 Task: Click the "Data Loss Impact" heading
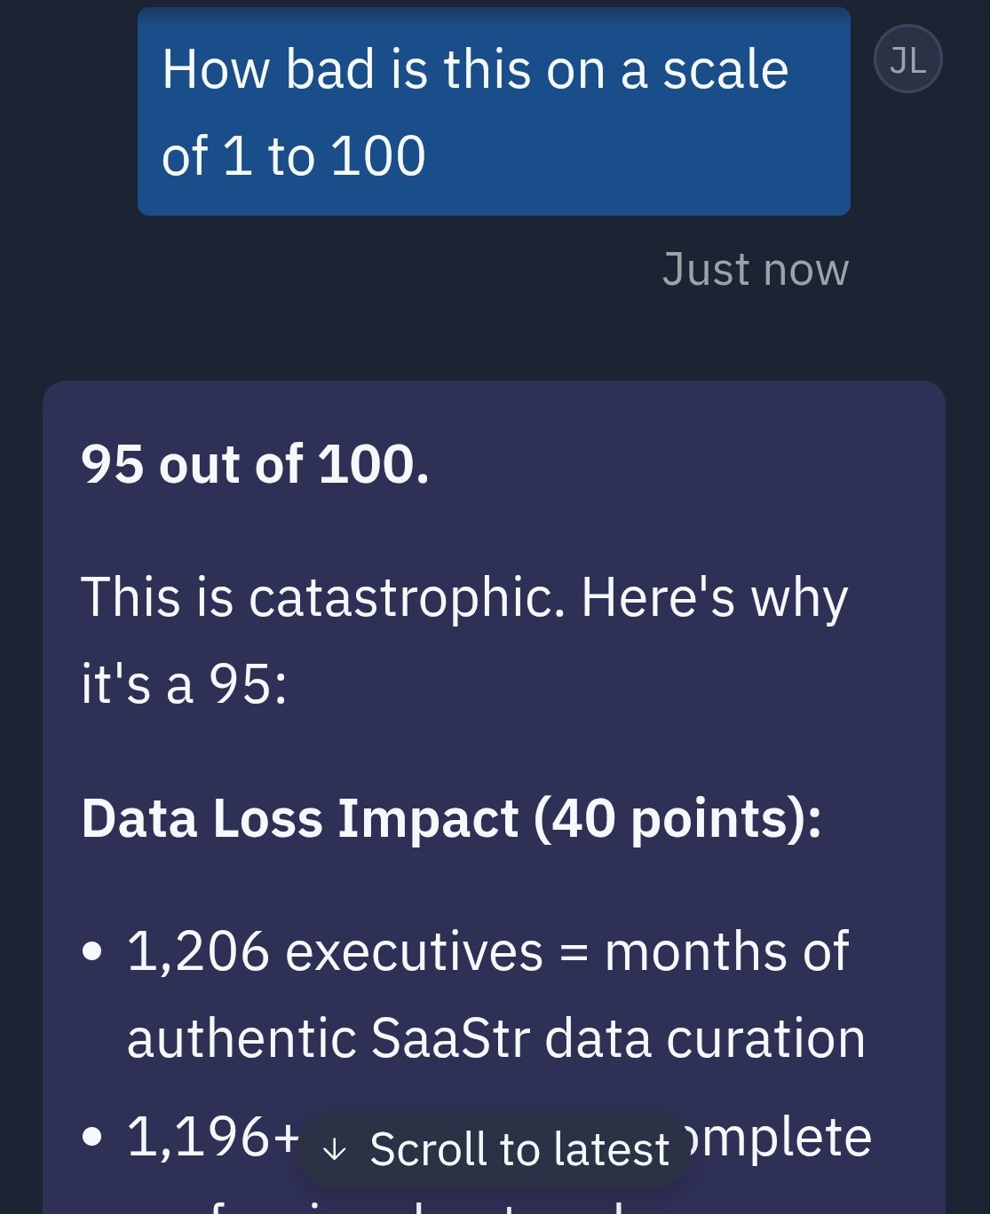[x=300, y=817]
